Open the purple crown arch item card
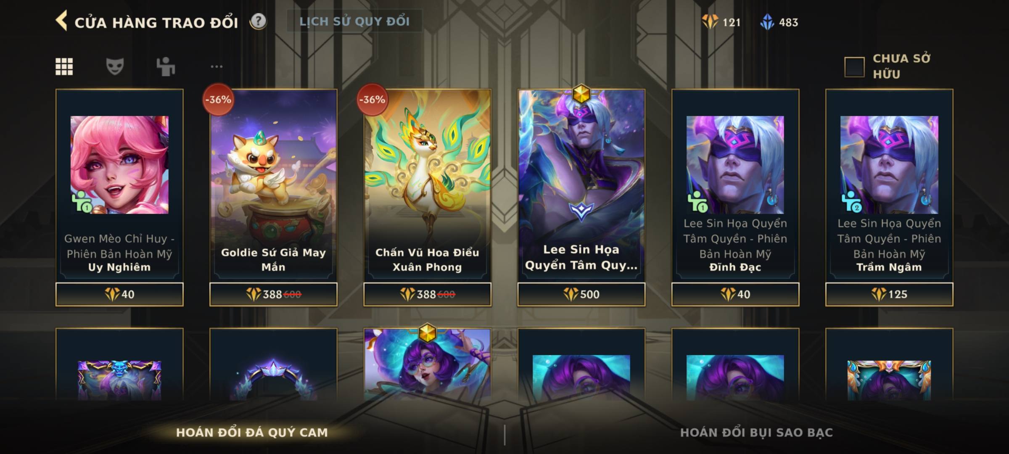This screenshot has width=1009, height=454. click(273, 364)
